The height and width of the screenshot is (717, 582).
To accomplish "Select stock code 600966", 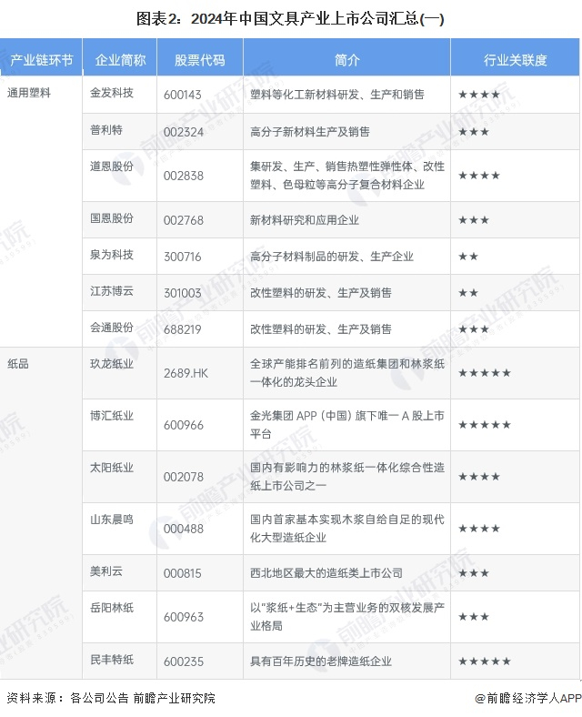I will [183, 425].
